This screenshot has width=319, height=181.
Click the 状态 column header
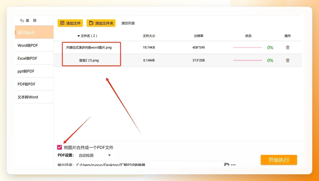point(248,36)
